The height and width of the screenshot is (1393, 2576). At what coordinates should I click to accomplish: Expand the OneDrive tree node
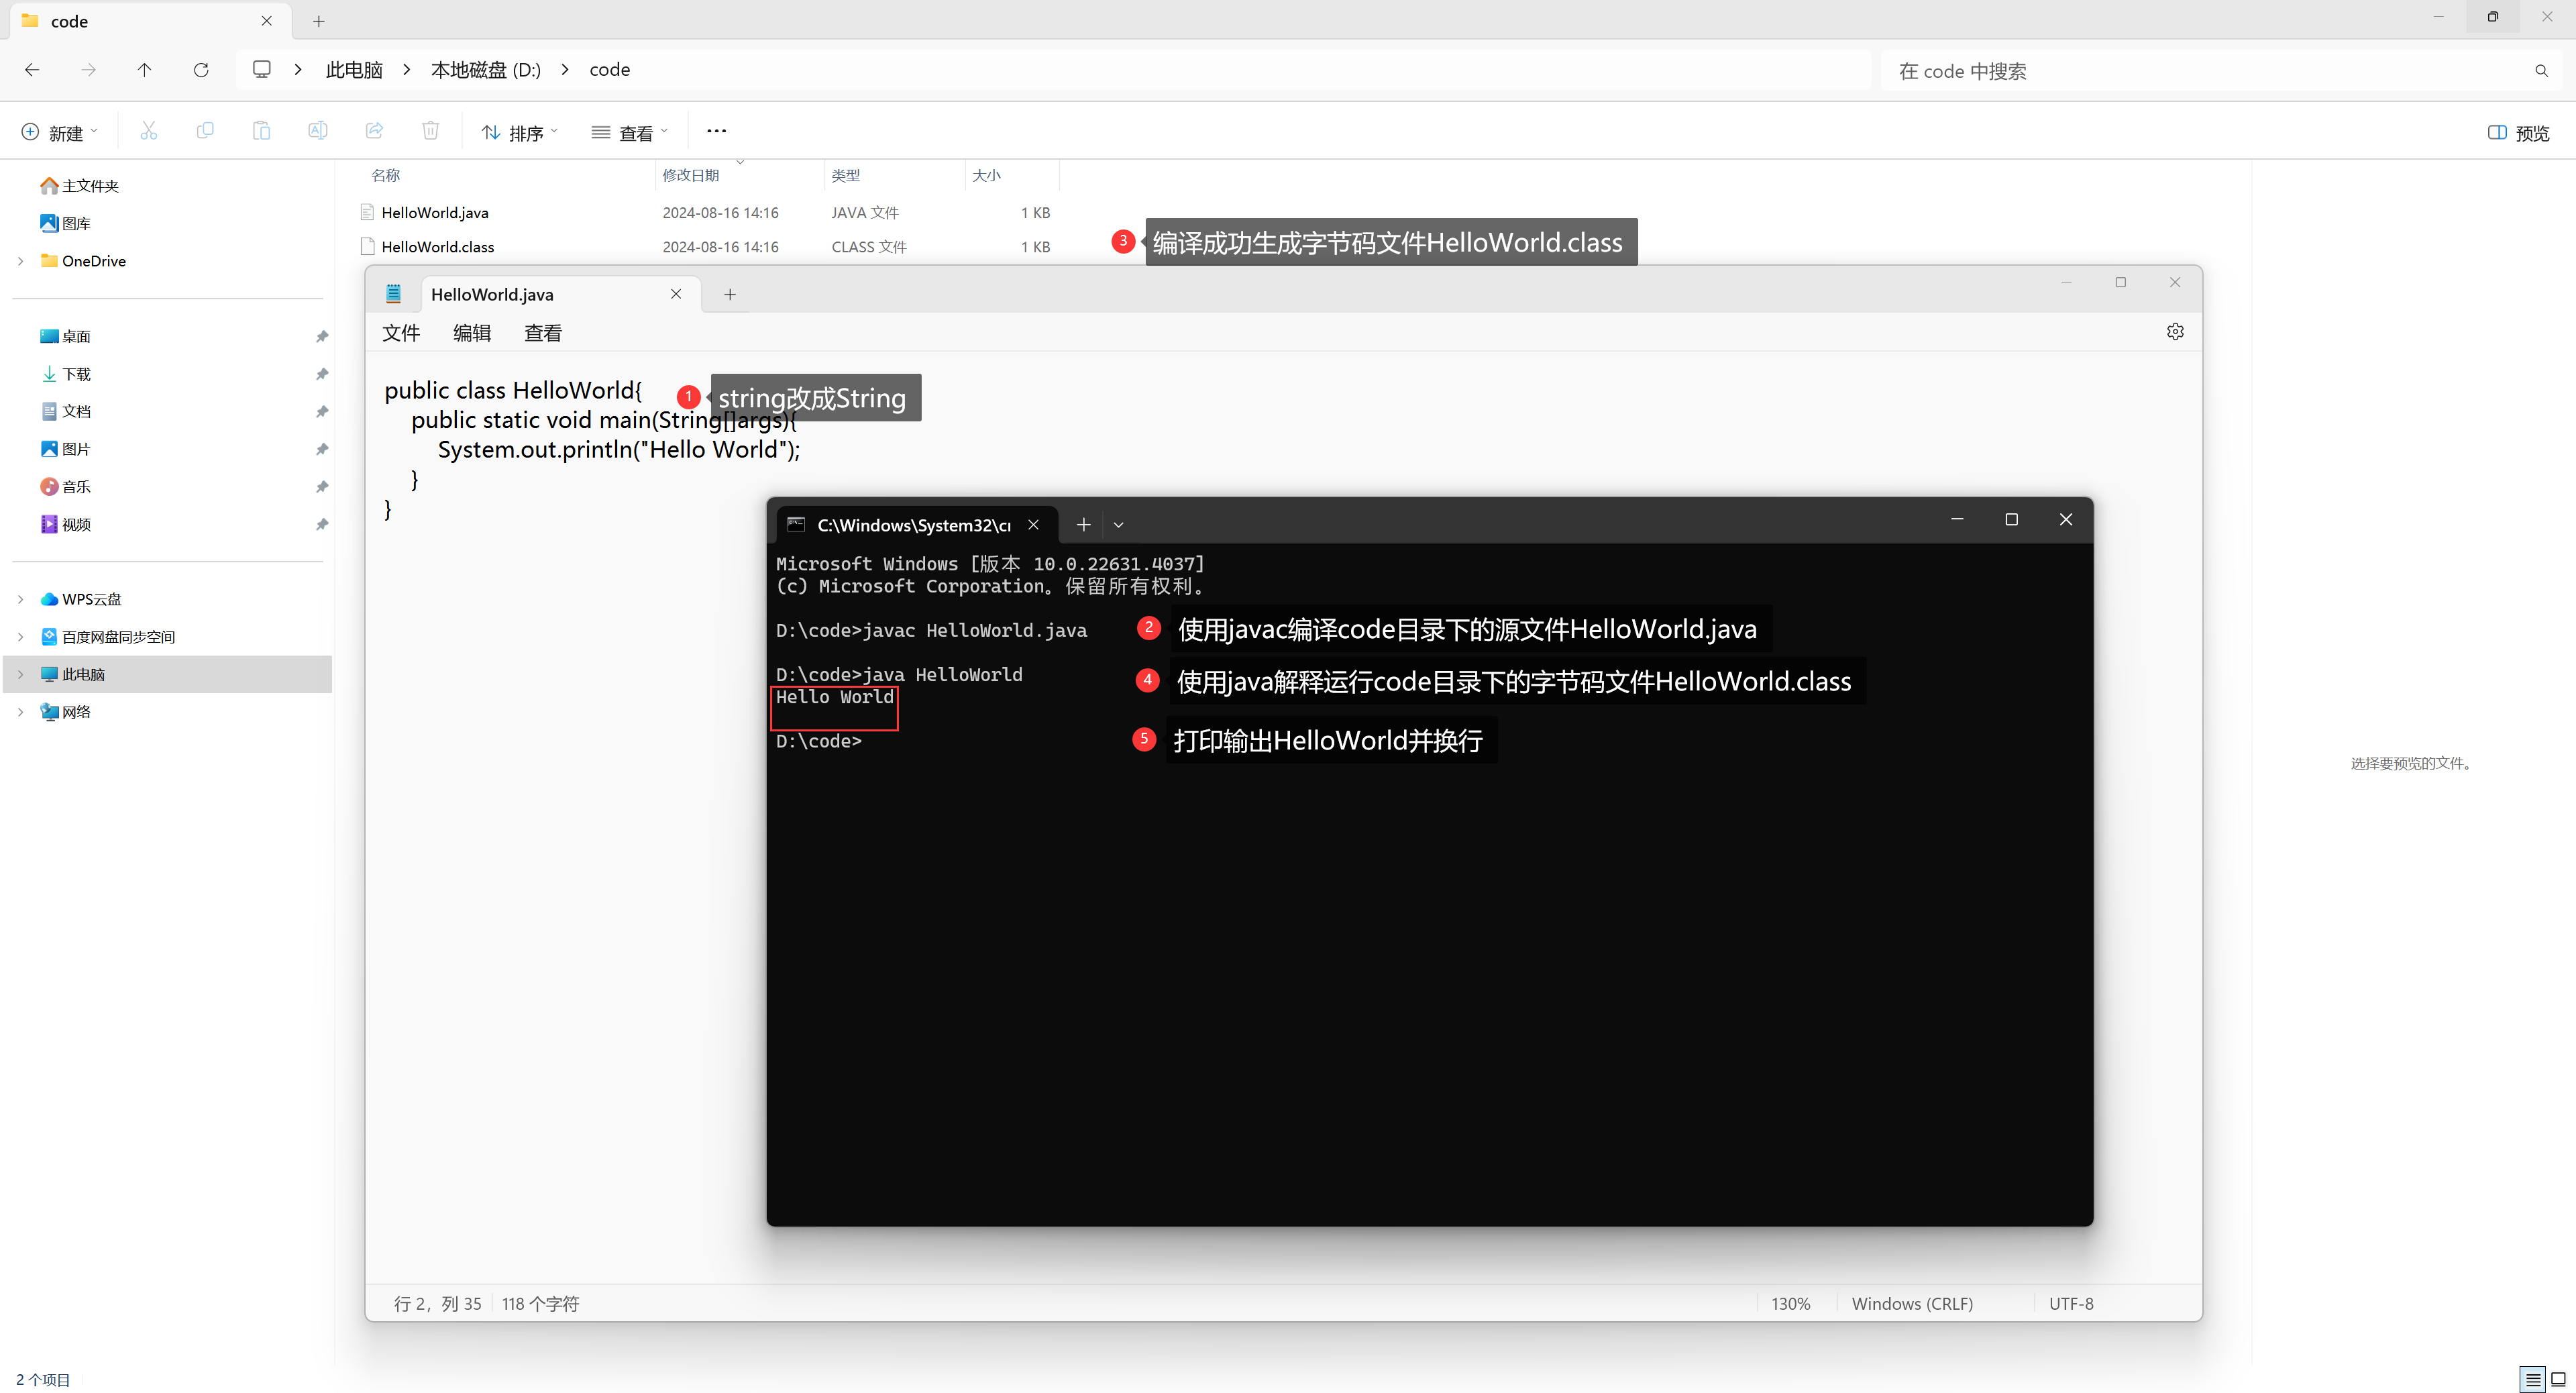point(21,261)
